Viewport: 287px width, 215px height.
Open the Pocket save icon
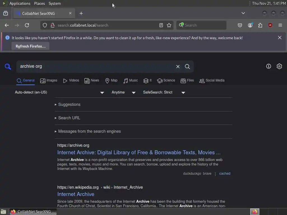(x=240, y=25)
